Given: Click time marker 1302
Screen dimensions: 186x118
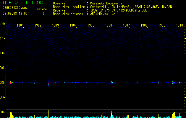Looking at the screenshot, I should click(x=38, y=25).
